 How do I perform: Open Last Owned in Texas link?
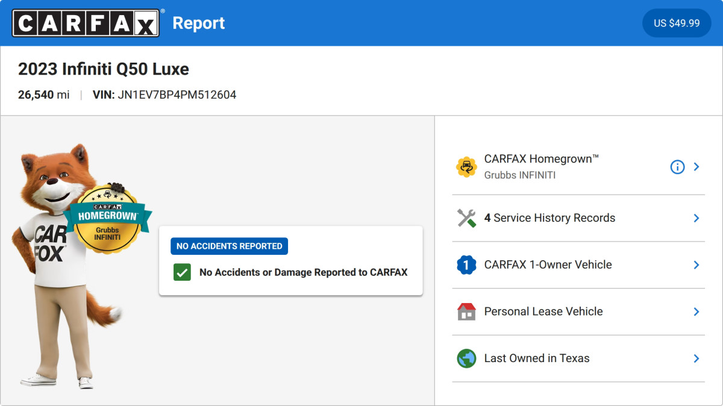(x=537, y=358)
